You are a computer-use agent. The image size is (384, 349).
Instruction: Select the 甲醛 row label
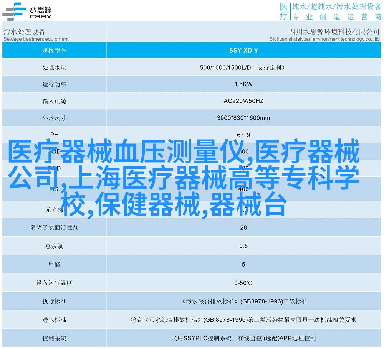54,264
